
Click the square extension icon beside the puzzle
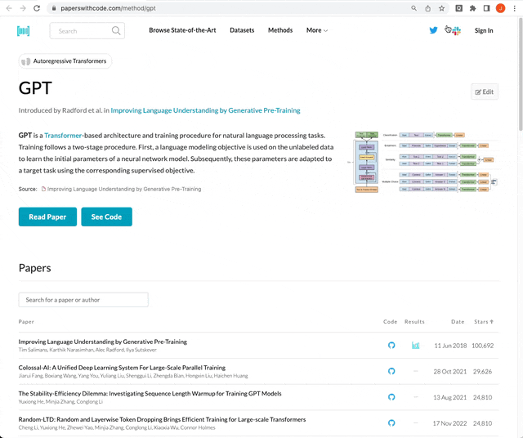(x=459, y=8)
